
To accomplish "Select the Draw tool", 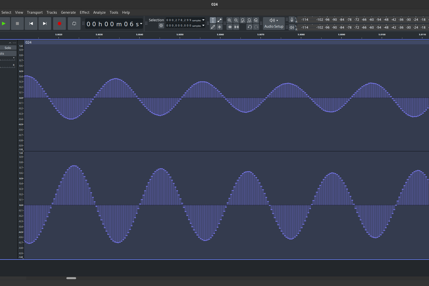I will click(x=213, y=27).
